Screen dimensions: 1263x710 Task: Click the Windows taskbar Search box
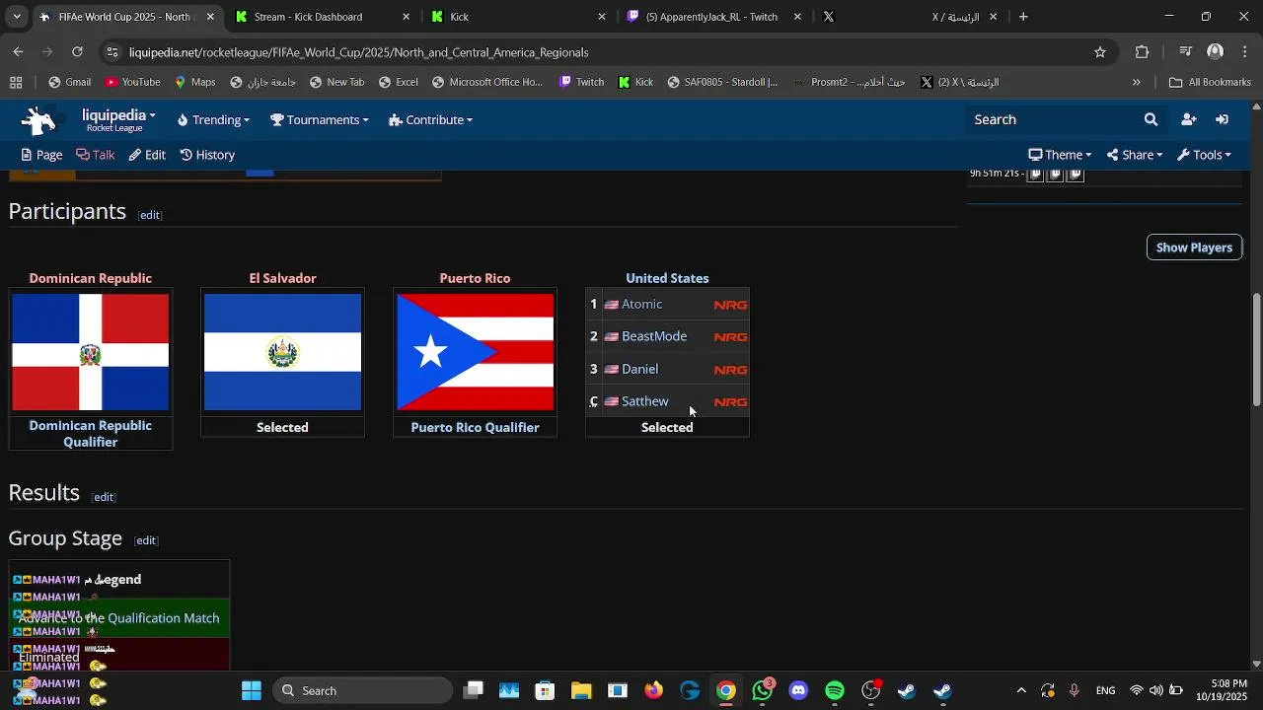tap(362, 690)
